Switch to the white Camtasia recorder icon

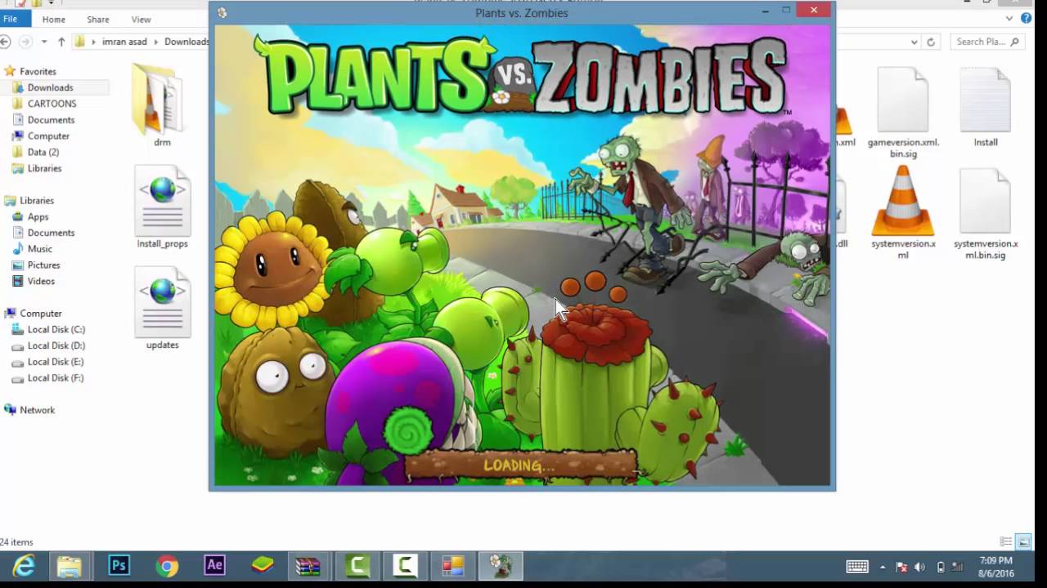[405, 565]
